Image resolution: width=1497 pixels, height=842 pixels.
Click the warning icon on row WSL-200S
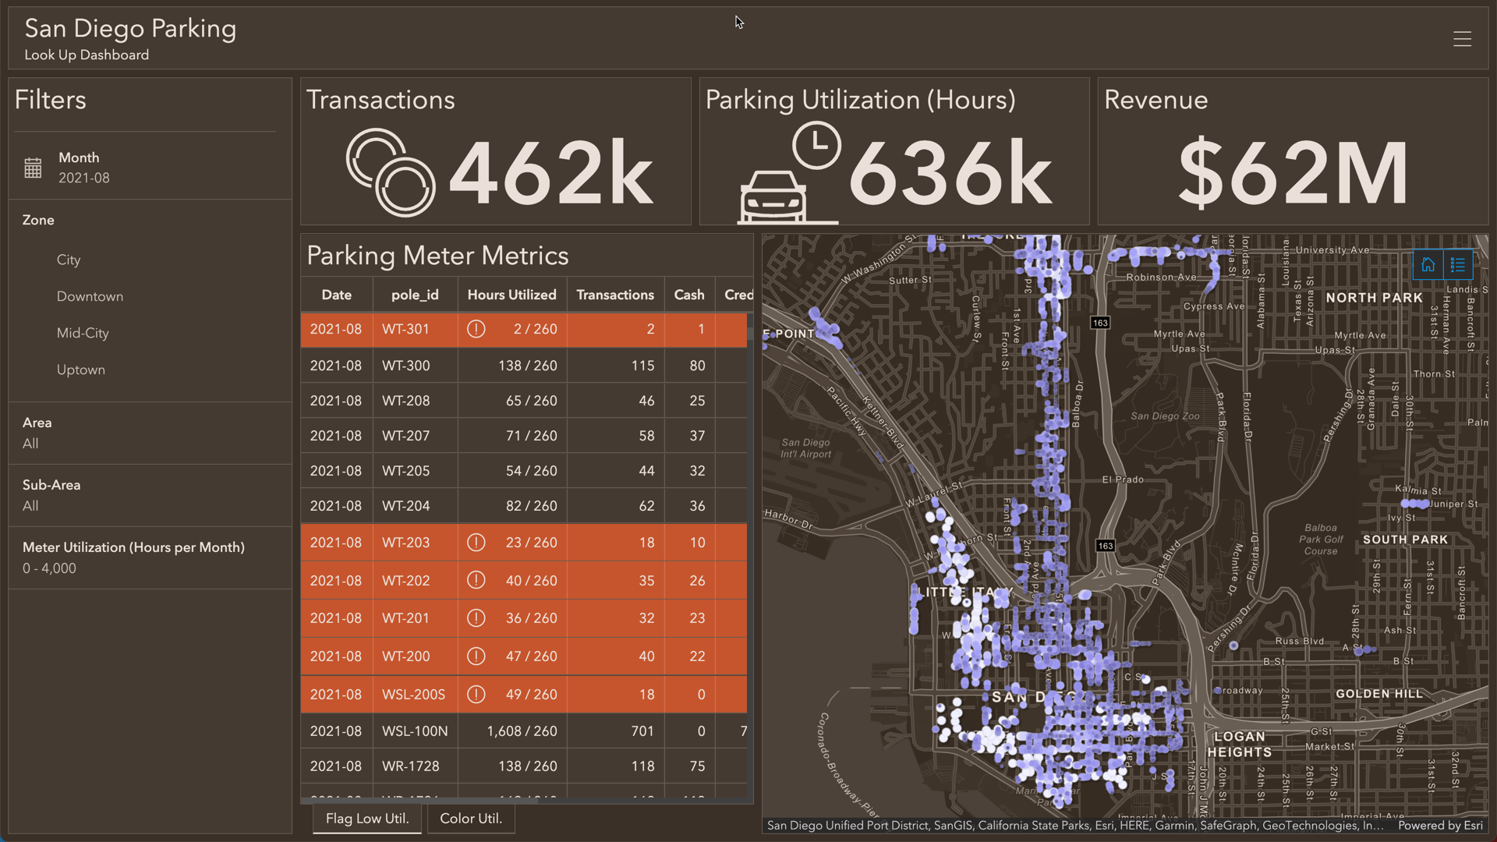(x=476, y=694)
